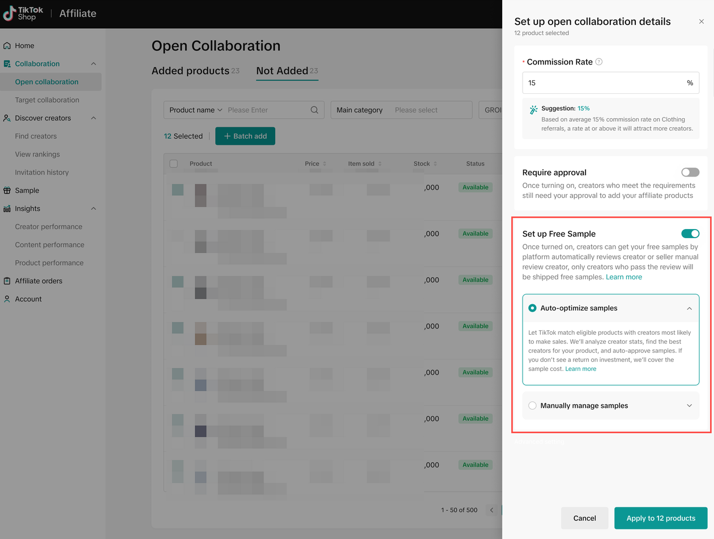Collapse the Auto-optimize samples section

[689, 308]
